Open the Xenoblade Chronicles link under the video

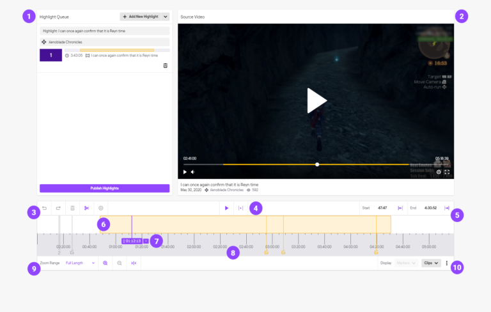click(x=227, y=190)
